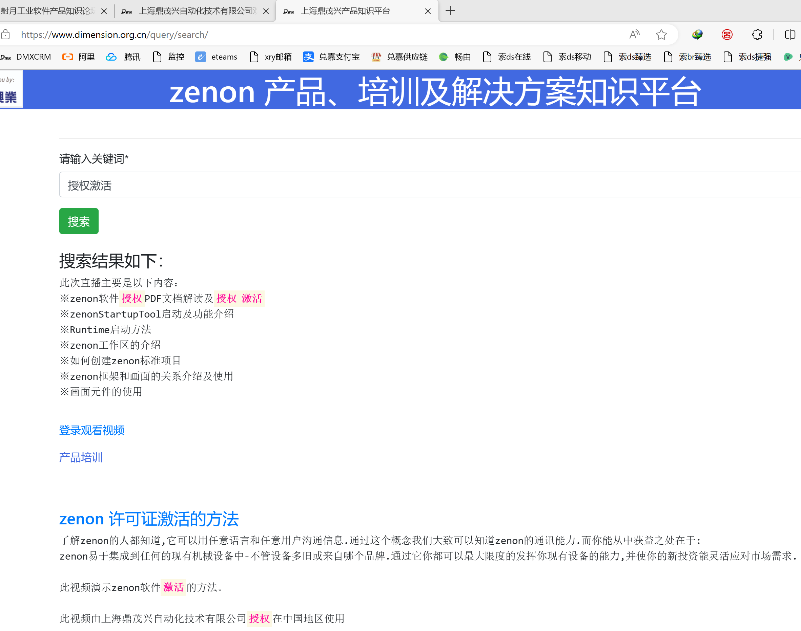Click the line ※zenonStartupTool启动及功能介绍
This screenshot has height=631, width=801.
click(147, 314)
